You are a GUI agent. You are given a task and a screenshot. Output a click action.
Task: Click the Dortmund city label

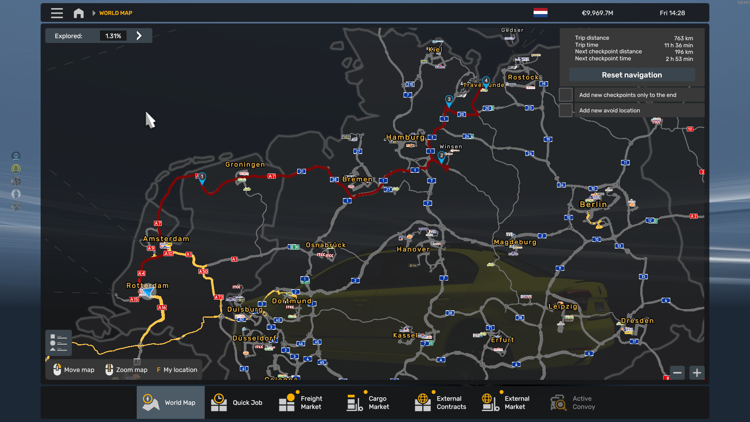[292, 301]
